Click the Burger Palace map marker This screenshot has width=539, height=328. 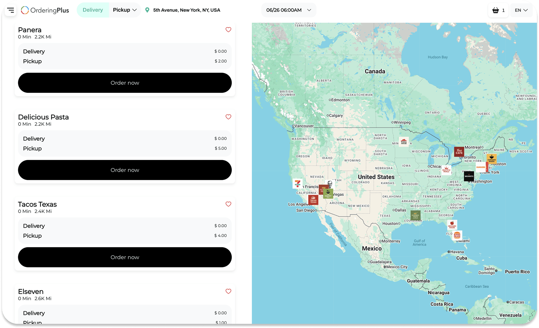pos(457,235)
